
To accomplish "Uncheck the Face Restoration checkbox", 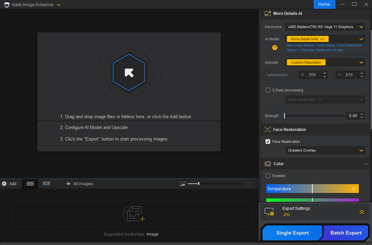I will [268, 141].
